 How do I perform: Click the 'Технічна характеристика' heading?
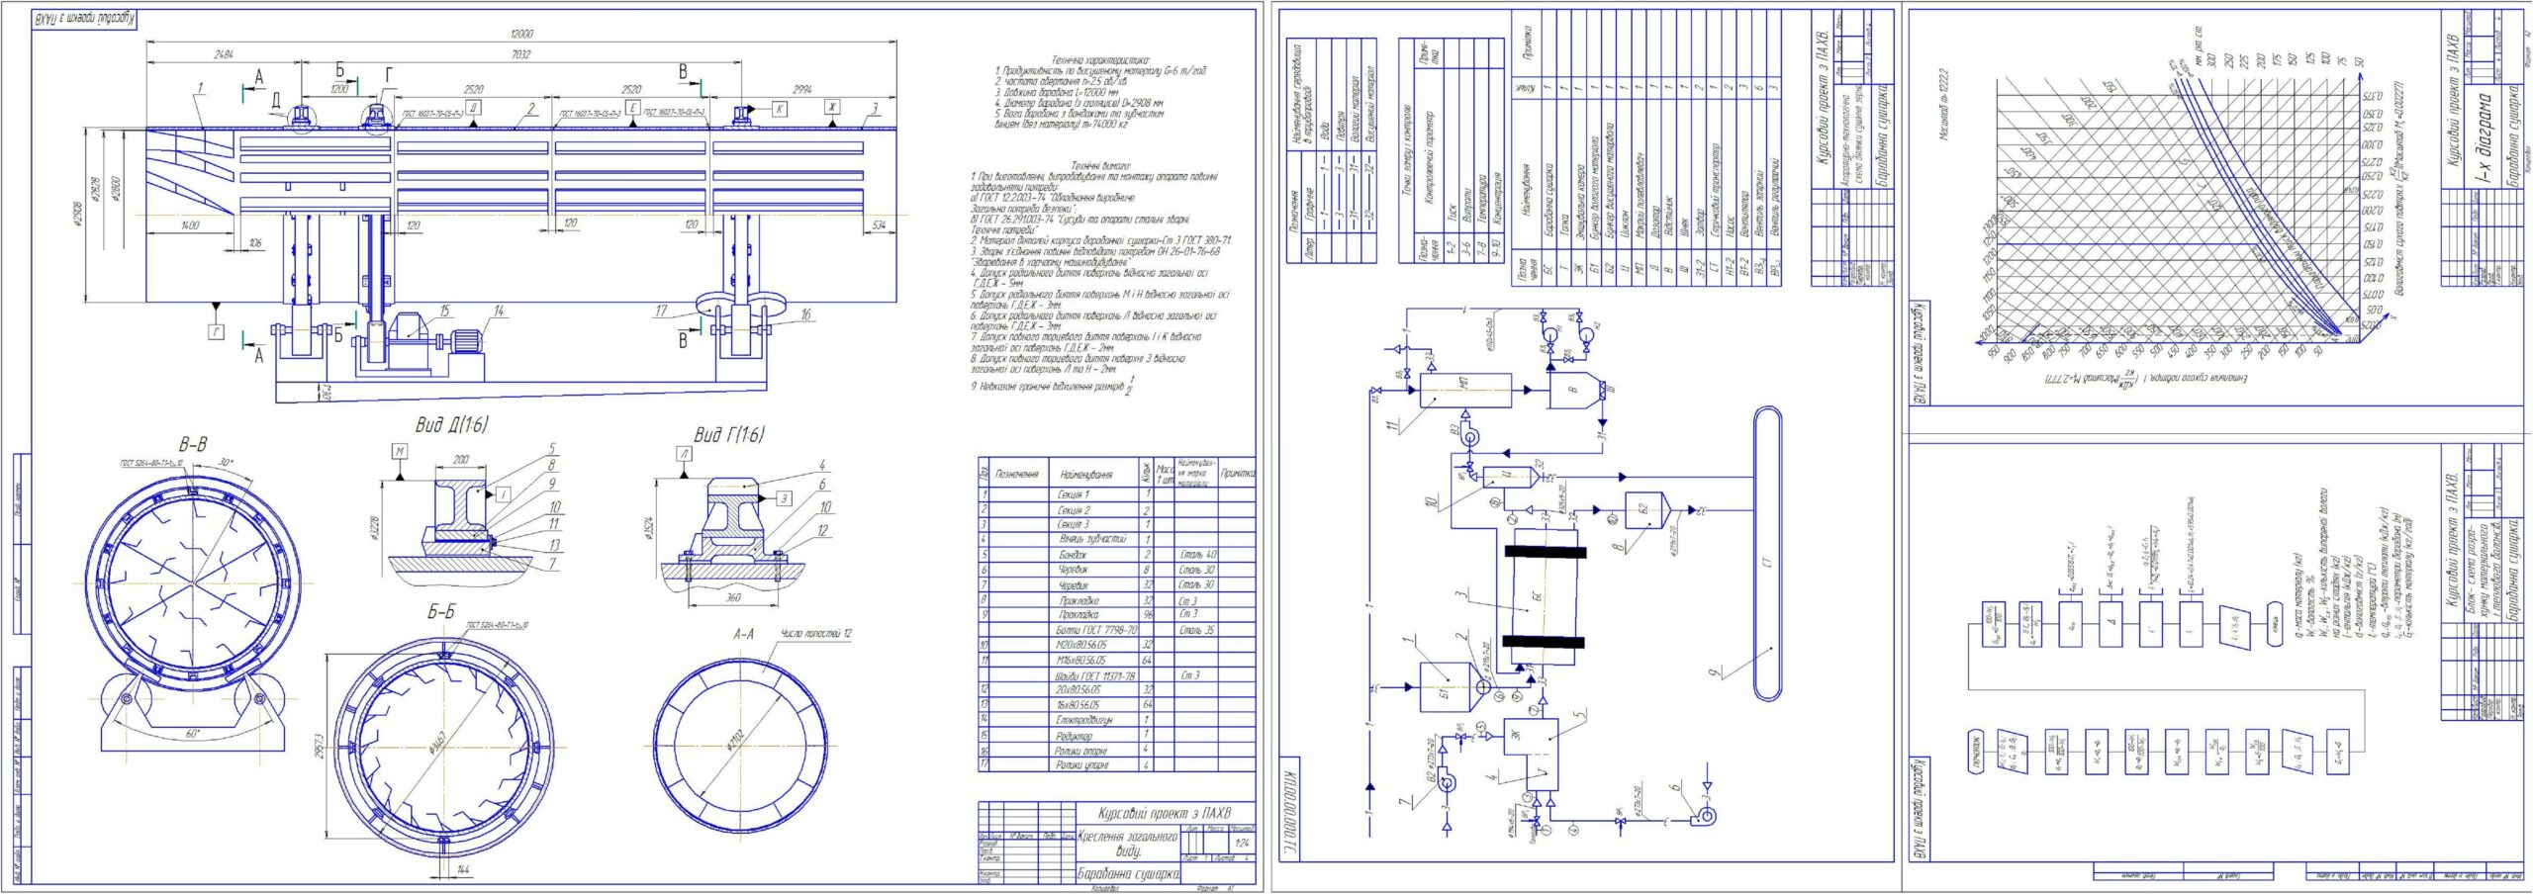[x=1099, y=59]
